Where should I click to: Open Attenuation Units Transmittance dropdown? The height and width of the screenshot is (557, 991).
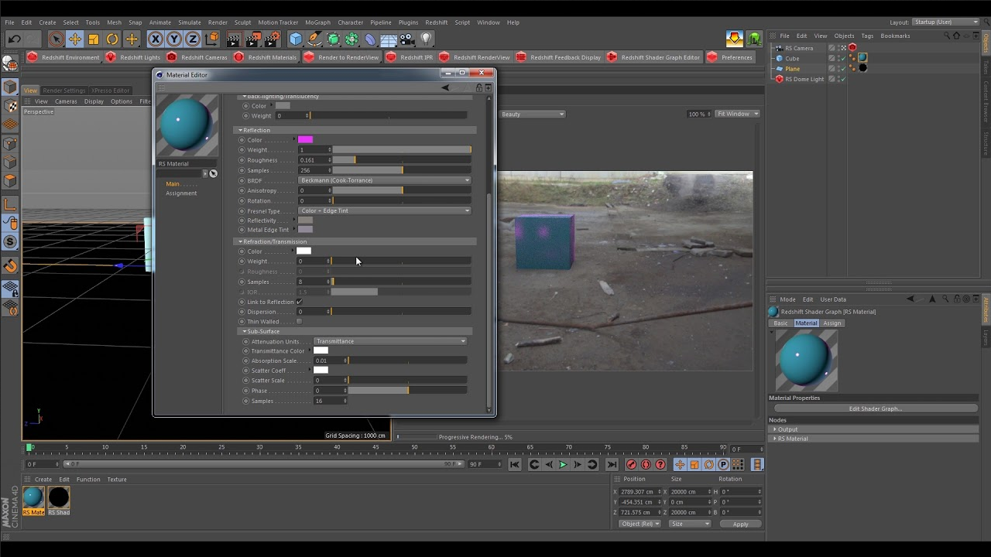(390, 341)
